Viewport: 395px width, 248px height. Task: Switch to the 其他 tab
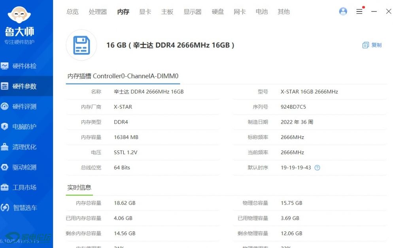point(283,11)
